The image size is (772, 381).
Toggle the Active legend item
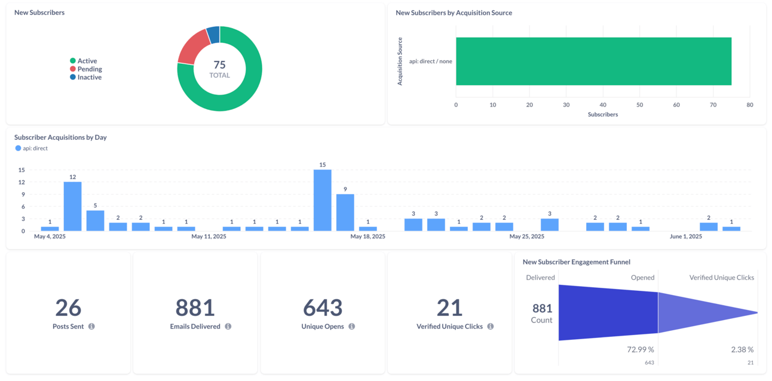[x=83, y=61]
